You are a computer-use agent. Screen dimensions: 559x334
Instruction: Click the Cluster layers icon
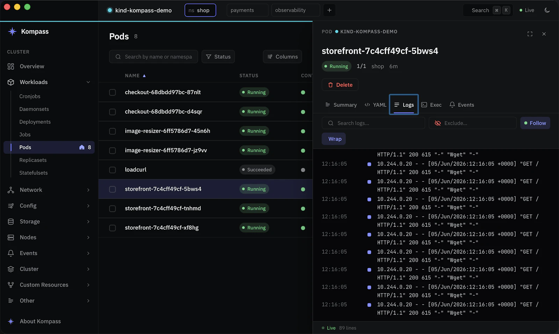(11, 269)
